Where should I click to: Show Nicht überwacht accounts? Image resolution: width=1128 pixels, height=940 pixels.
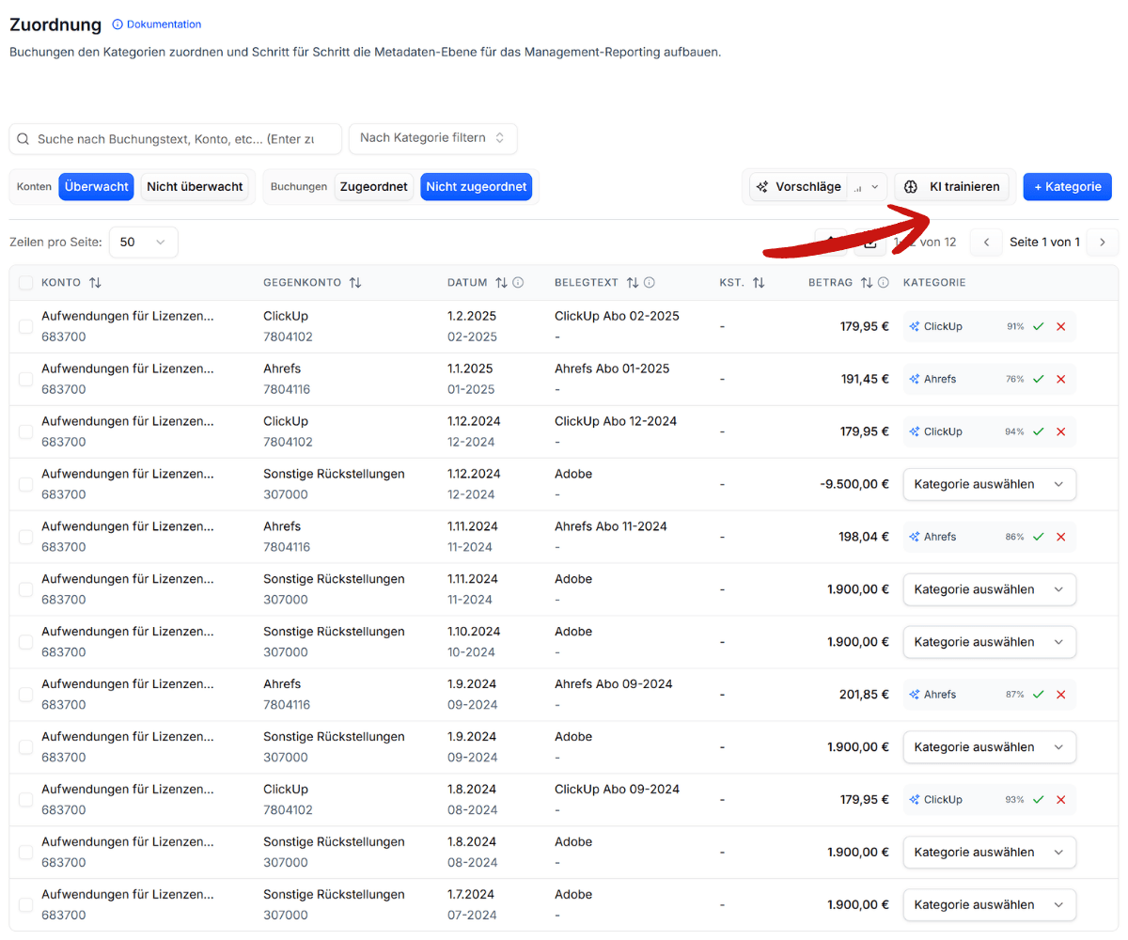click(x=195, y=187)
